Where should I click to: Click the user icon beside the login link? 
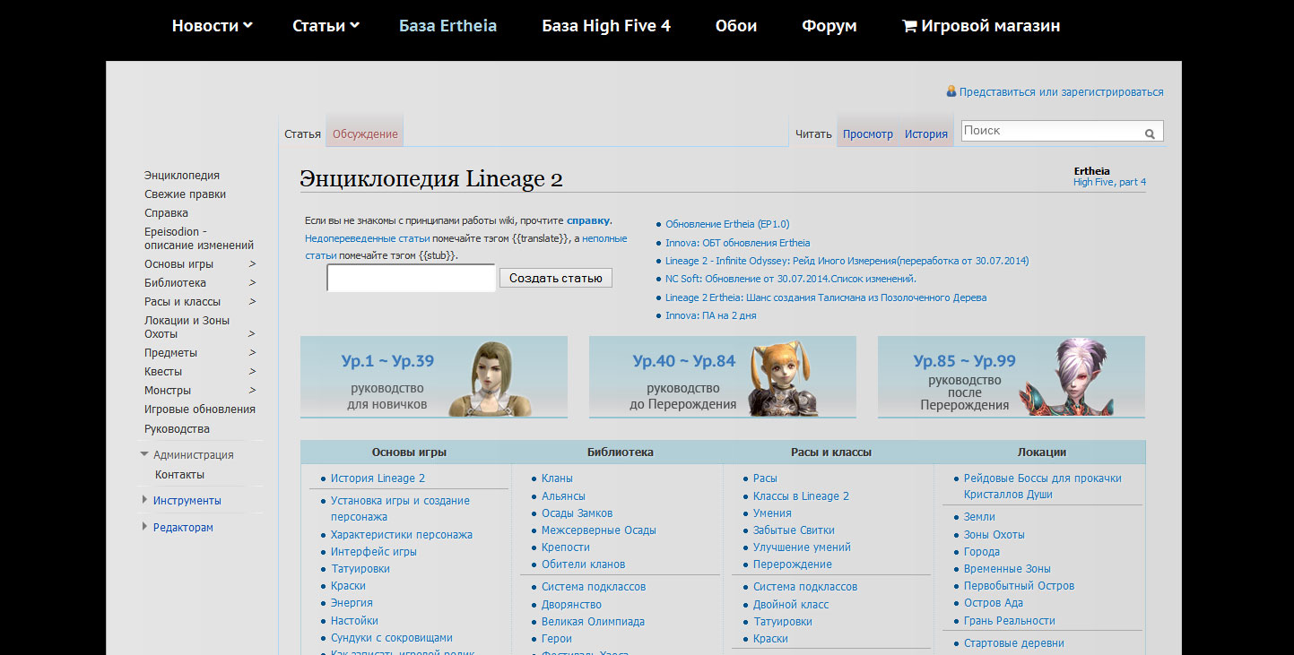coord(951,91)
